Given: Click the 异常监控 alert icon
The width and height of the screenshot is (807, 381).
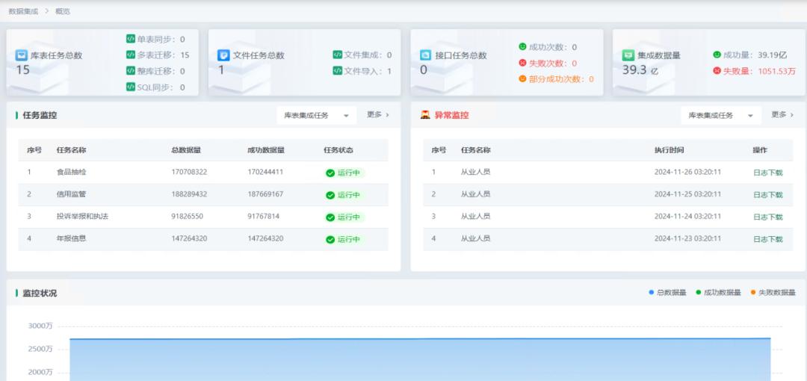Looking at the screenshot, I should pos(425,115).
